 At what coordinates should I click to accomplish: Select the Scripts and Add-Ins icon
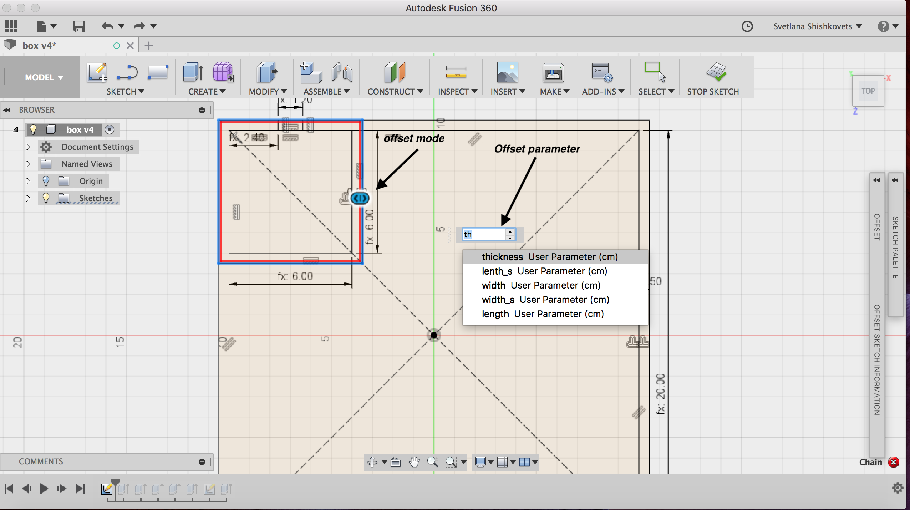pyautogui.click(x=602, y=72)
